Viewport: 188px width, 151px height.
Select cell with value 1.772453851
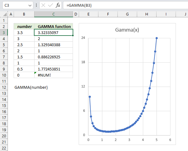click(54, 69)
